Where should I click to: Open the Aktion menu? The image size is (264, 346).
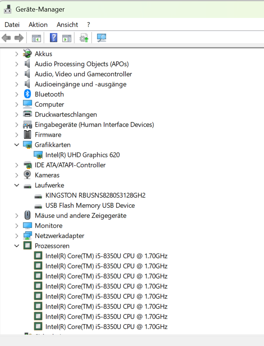[38, 24]
